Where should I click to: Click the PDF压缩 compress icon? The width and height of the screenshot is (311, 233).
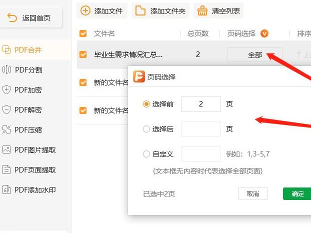point(6,129)
